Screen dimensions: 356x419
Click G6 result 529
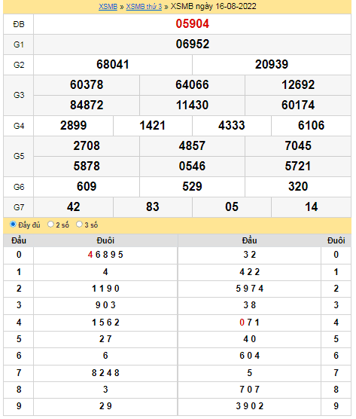[x=192, y=186]
